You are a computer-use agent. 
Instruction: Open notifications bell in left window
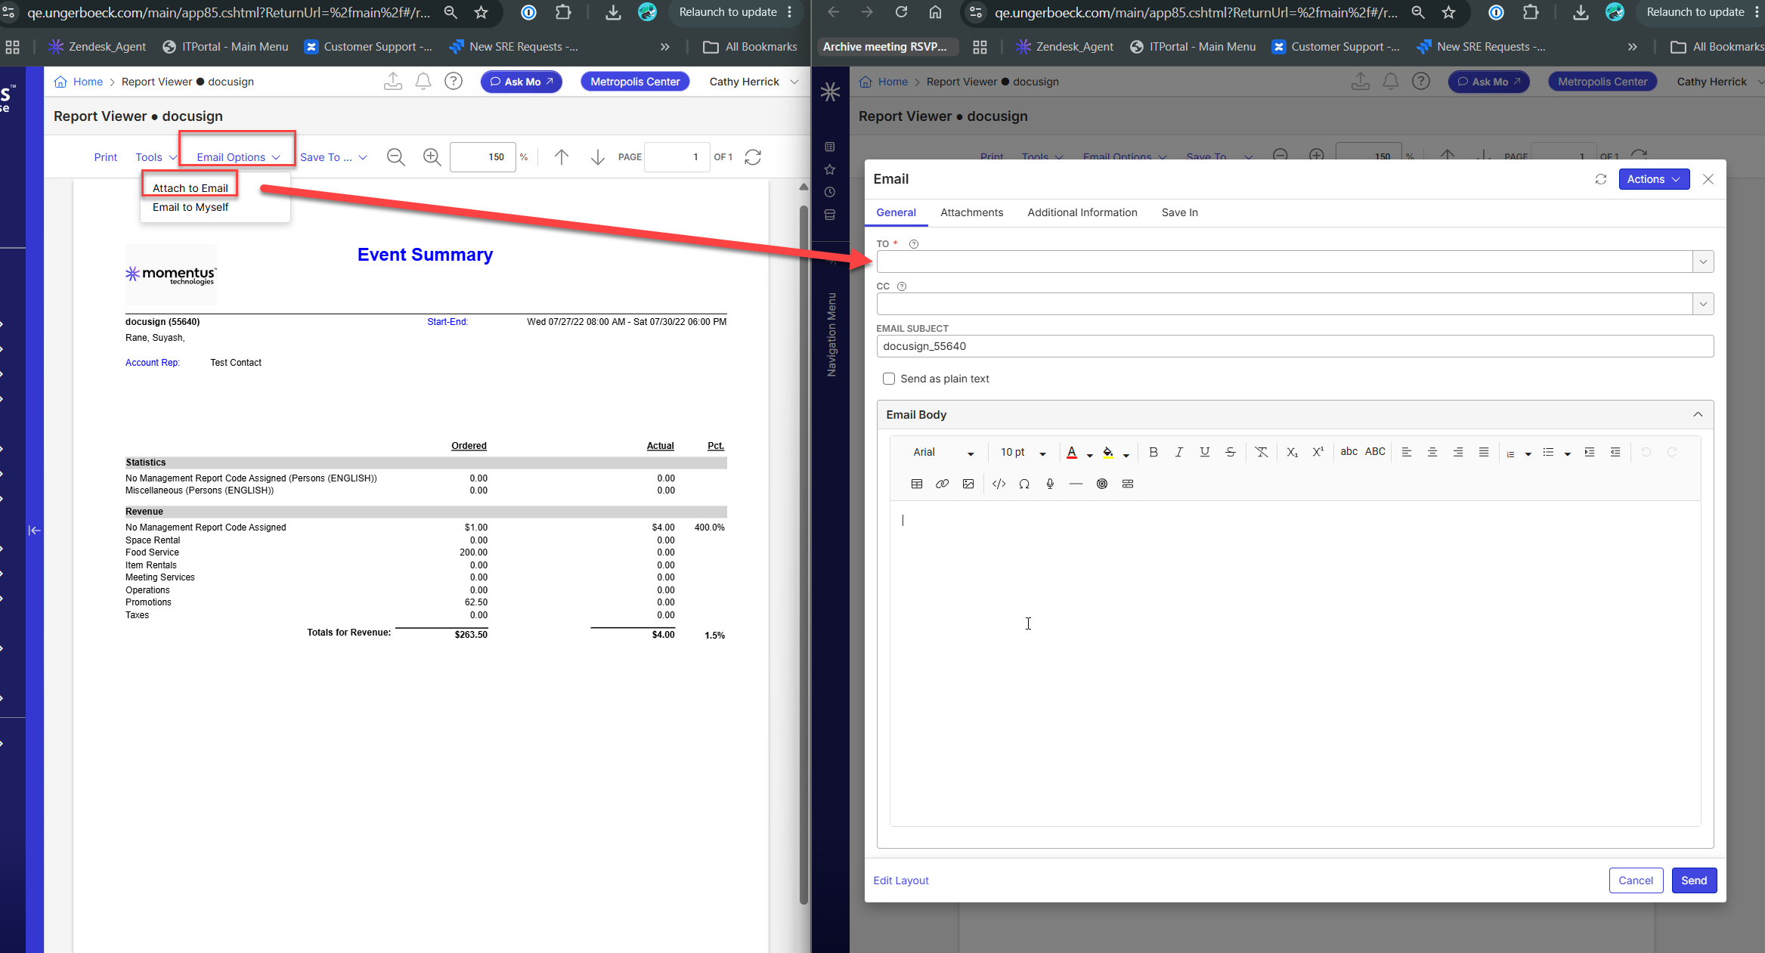[423, 82]
